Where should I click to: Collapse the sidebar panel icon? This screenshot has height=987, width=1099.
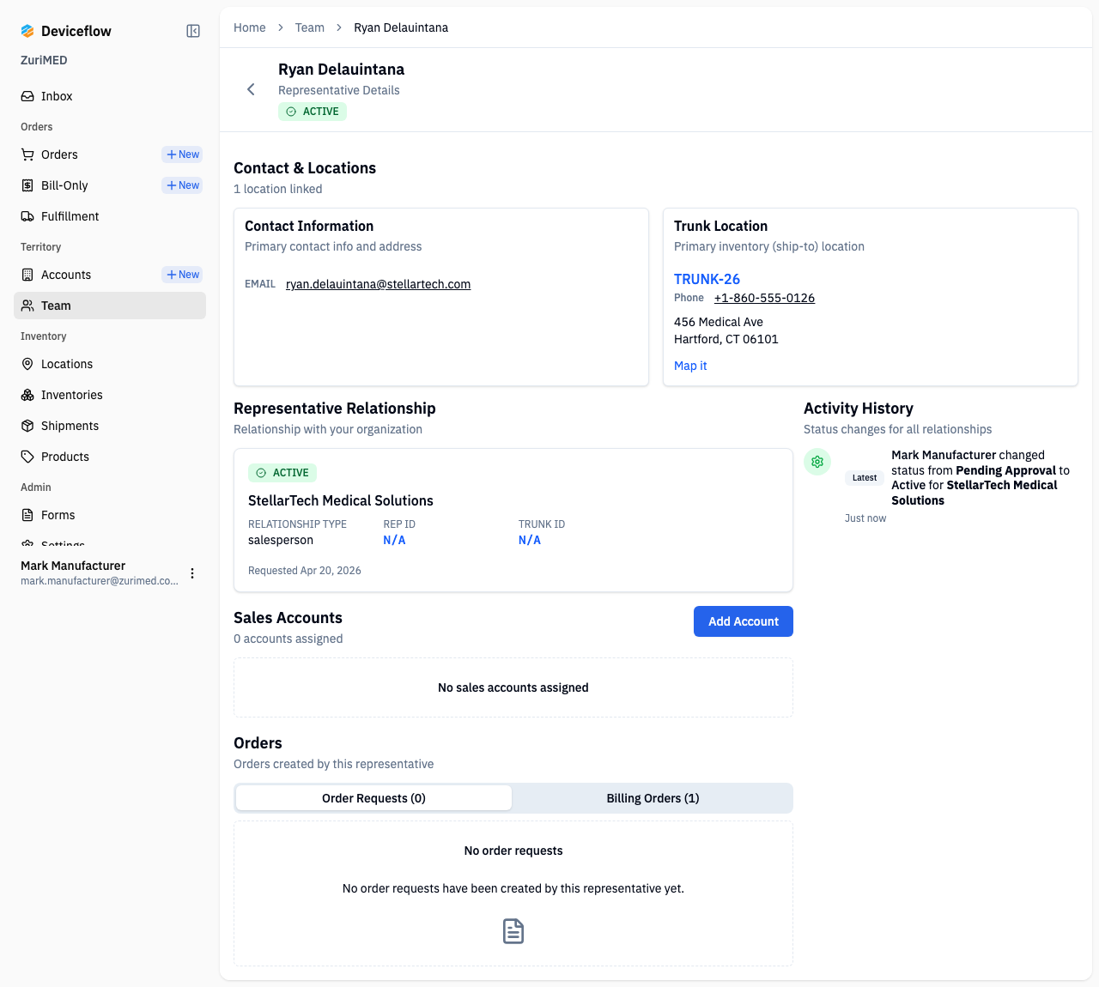(x=193, y=31)
